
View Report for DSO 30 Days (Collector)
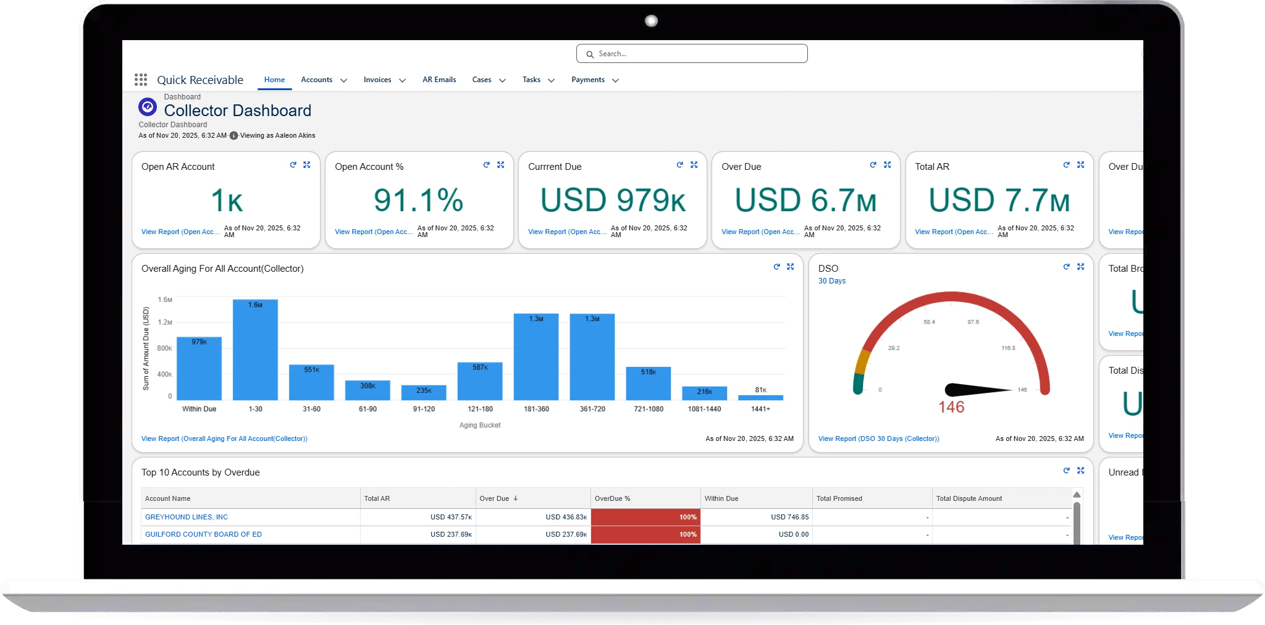point(878,438)
